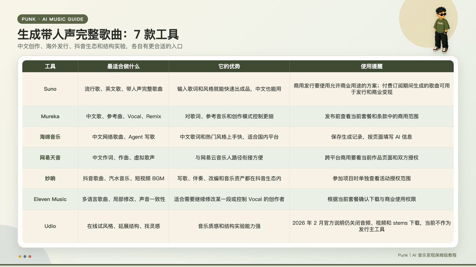Select the 妙响 tool name cell

click(x=50, y=178)
